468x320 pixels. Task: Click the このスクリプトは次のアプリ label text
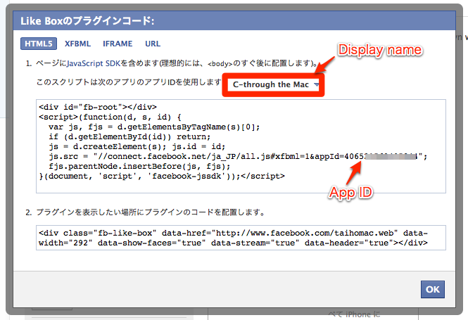(x=129, y=82)
